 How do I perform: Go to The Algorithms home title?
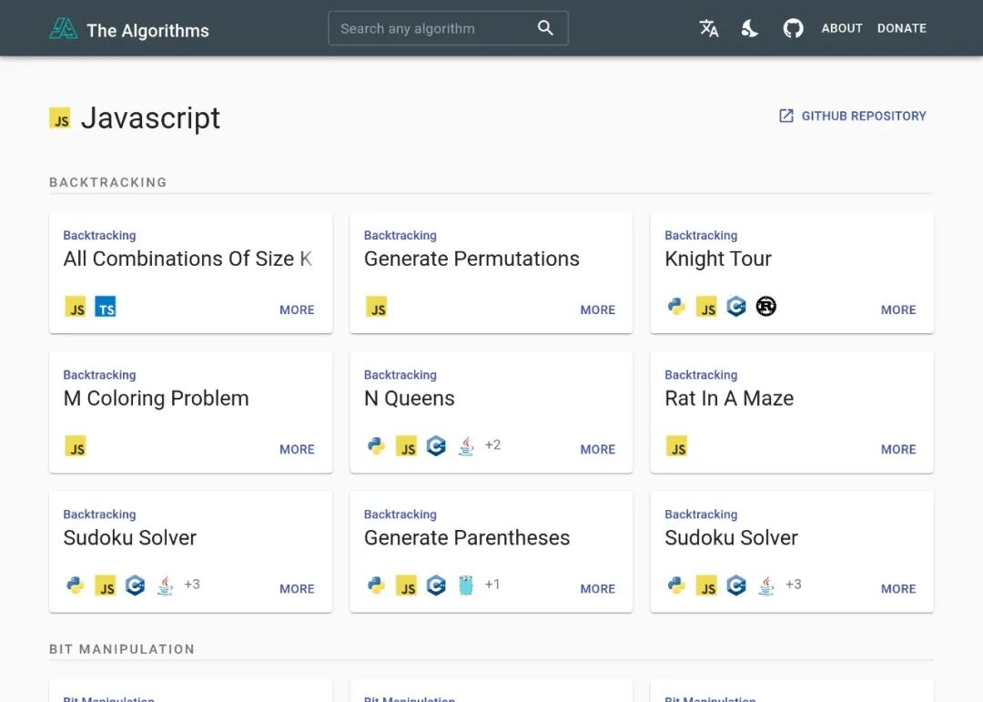pos(148,31)
